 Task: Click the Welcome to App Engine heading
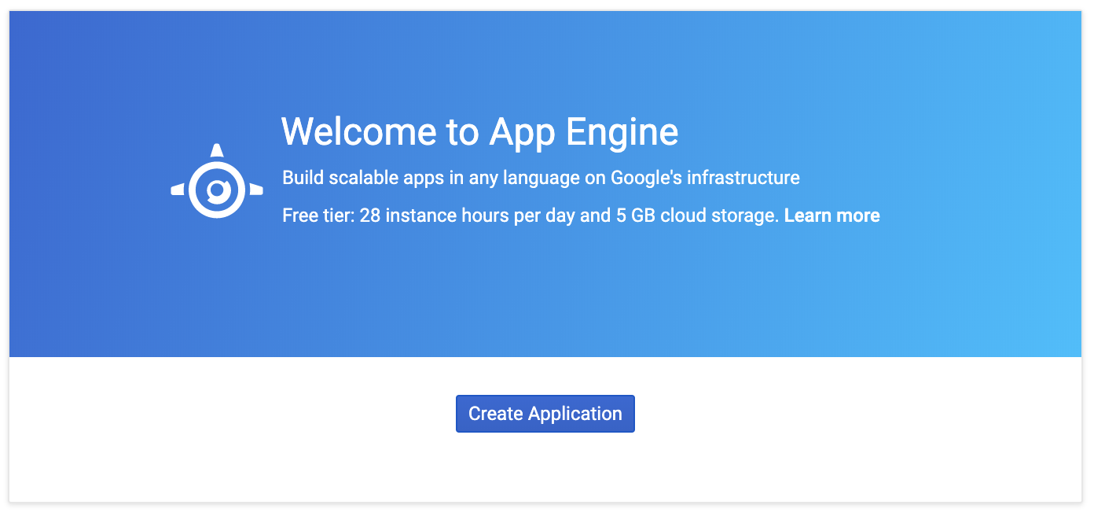click(x=479, y=131)
